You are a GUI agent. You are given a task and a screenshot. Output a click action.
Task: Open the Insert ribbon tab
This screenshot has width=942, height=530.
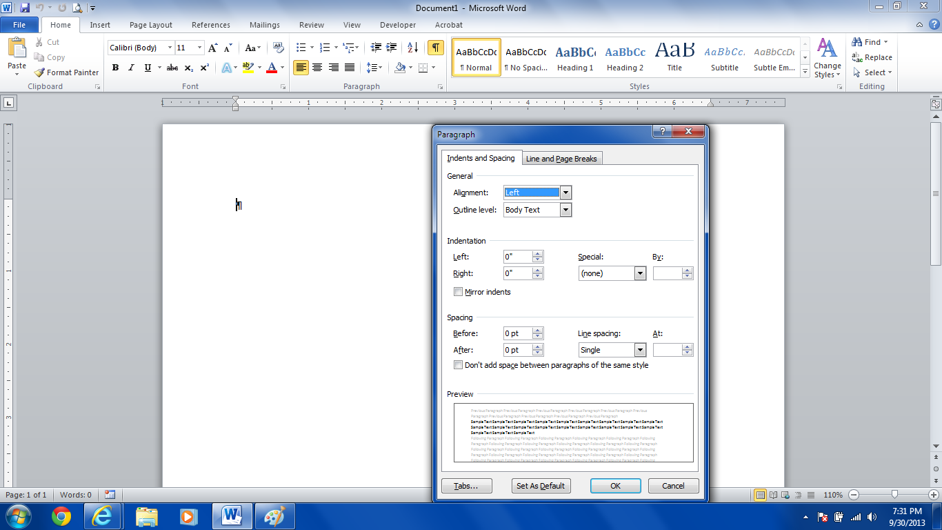click(x=100, y=25)
